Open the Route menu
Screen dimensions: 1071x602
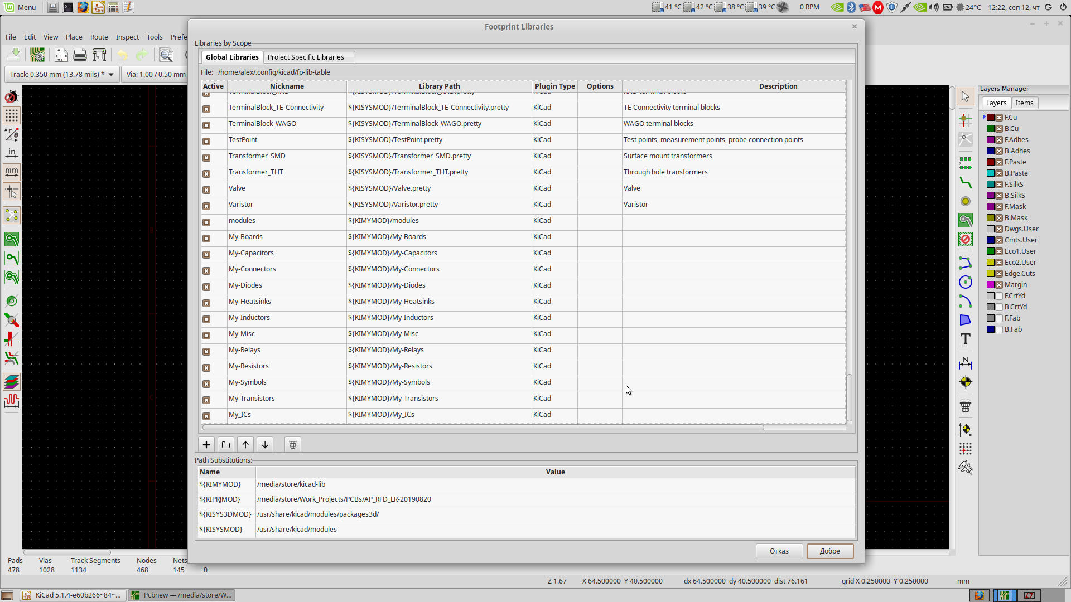pos(99,37)
